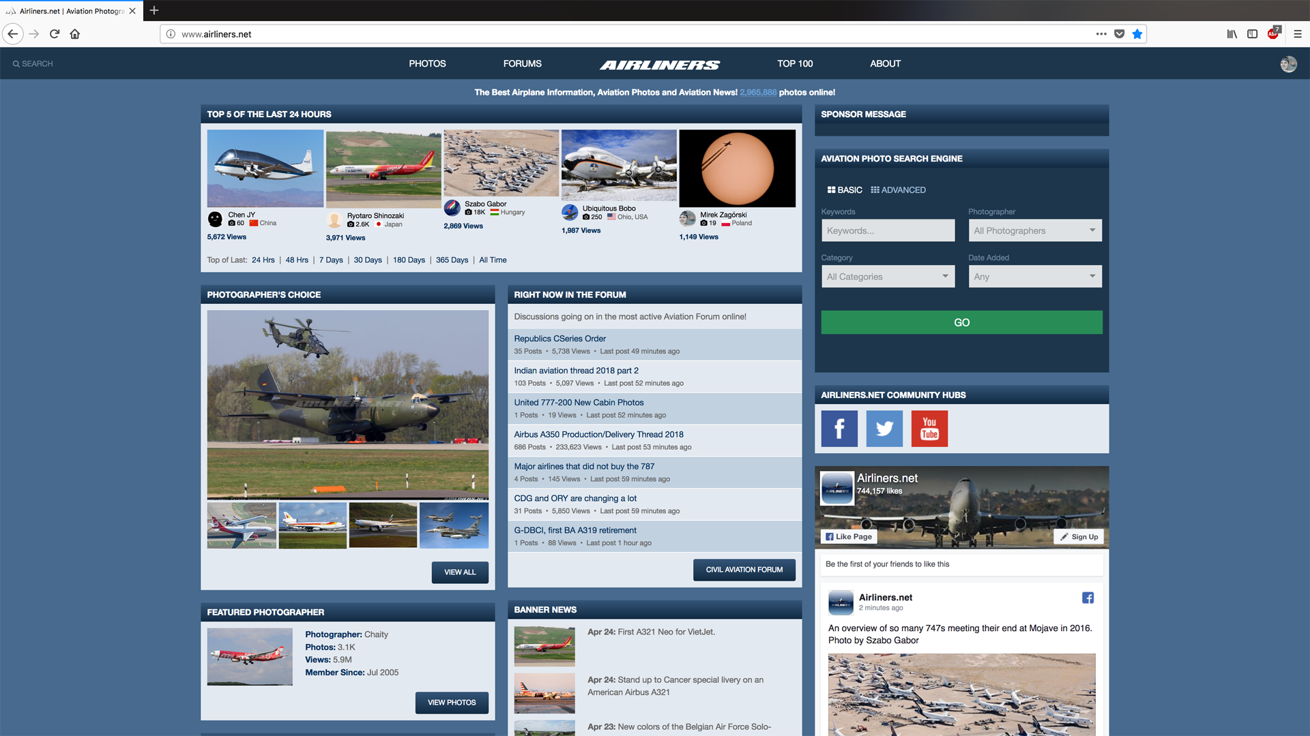Open the Airliners Twitter hub icon
Viewport: 1310px width, 736px height.
(x=884, y=429)
